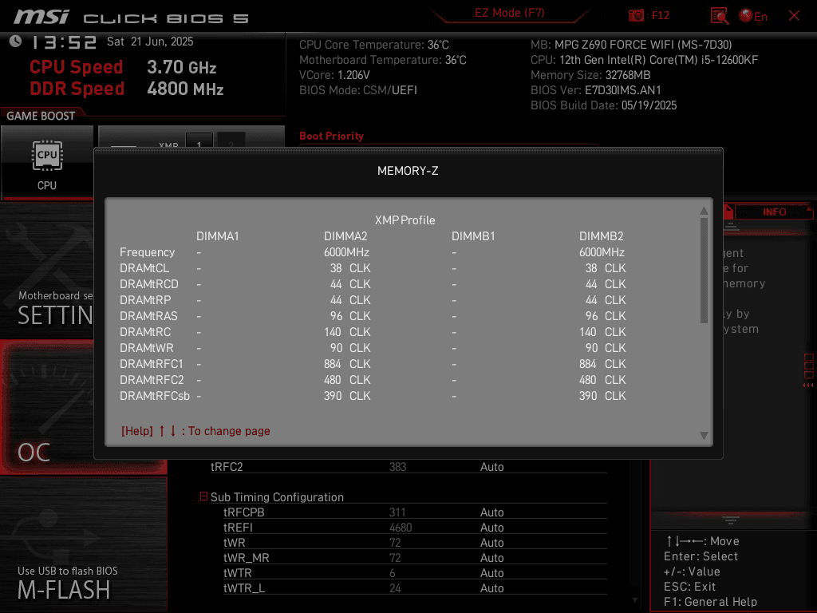Open M-FLASH to flash BIOS from USB

coord(83,544)
